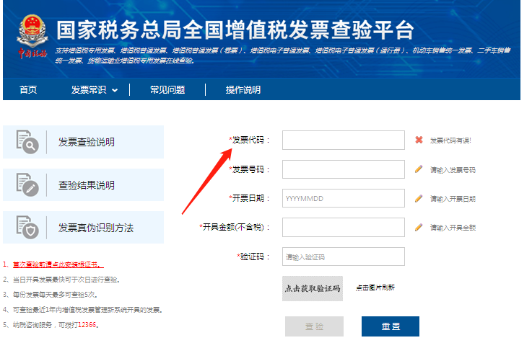Viewport: 532px width, 361px height.
Task: Click the 发票代码有误! error message
Action: click(450, 141)
